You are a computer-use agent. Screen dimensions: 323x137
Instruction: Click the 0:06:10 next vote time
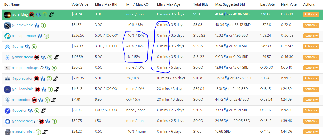(287, 14)
